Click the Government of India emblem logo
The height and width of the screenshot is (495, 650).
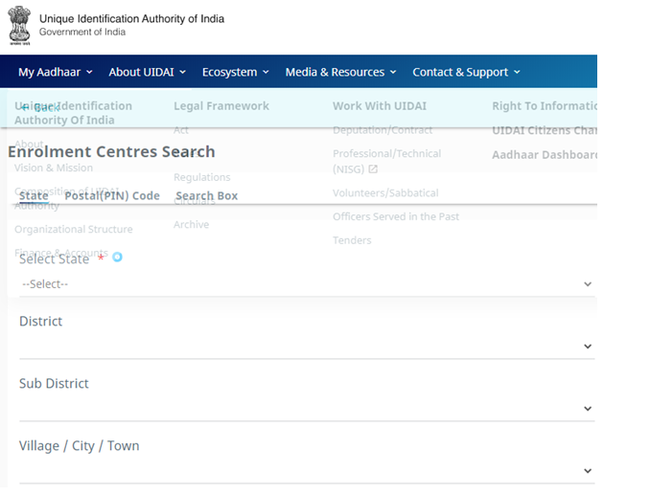tap(19, 25)
